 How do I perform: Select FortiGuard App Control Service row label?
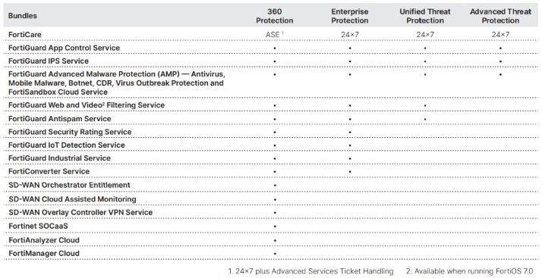click(x=64, y=48)
